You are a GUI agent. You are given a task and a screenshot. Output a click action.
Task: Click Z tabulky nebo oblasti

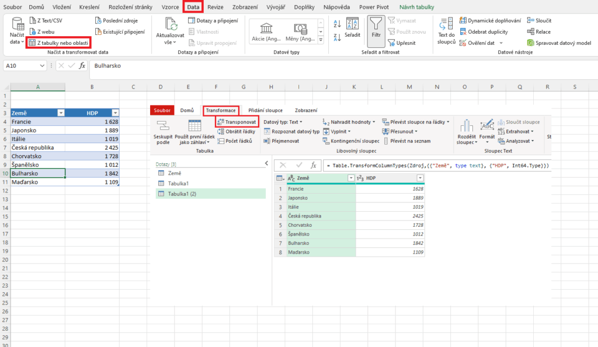pos(59,43)
